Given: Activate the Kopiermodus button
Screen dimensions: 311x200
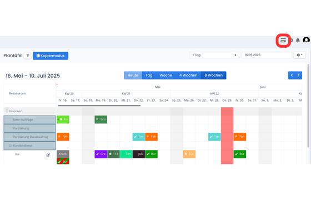Looking at the screenshot, I should [51, 56].
